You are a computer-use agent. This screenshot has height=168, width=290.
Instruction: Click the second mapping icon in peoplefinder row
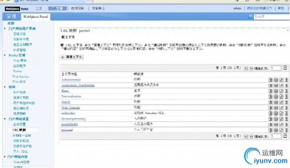coord(276,125)
